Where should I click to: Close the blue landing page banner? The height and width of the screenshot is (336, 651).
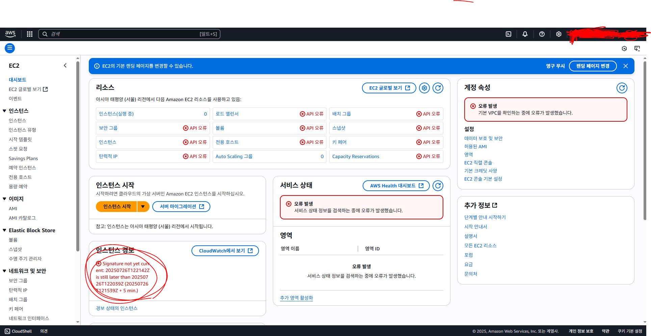coord(626,66)
